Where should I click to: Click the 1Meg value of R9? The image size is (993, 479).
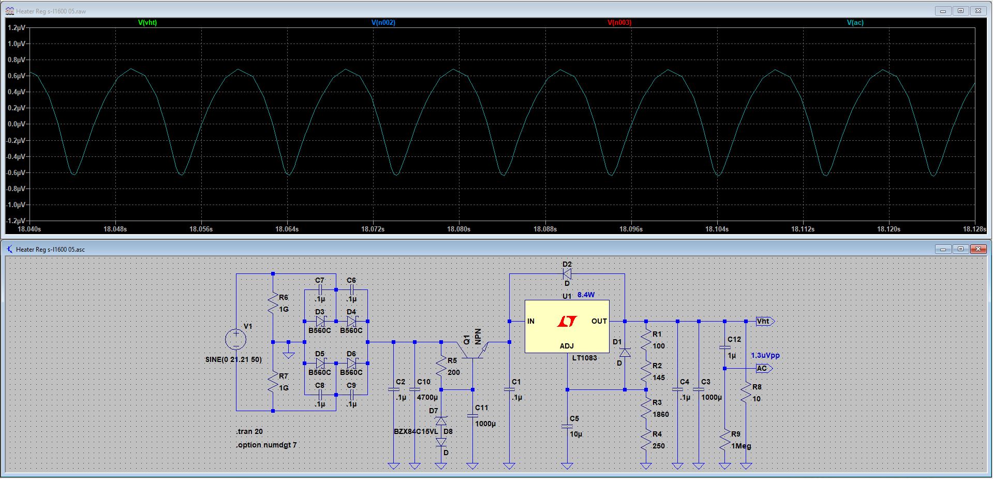click(741, 446)
